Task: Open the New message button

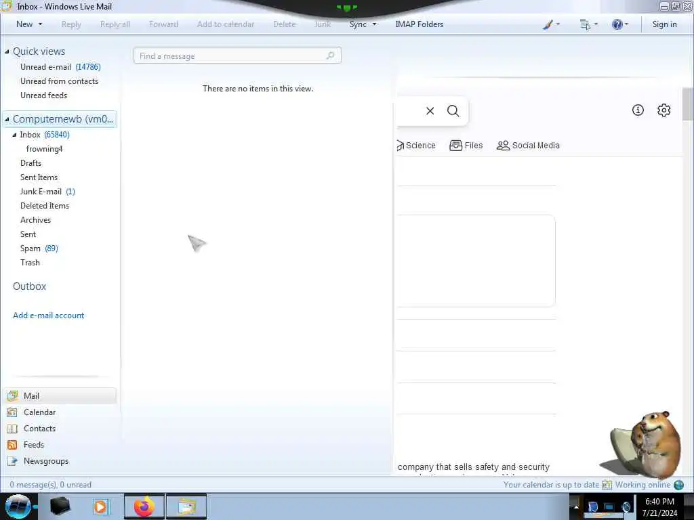Action: [24, 24]
